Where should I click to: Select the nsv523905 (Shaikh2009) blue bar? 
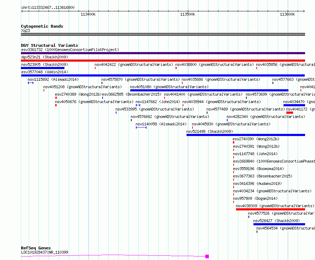(x=42, y=68)
